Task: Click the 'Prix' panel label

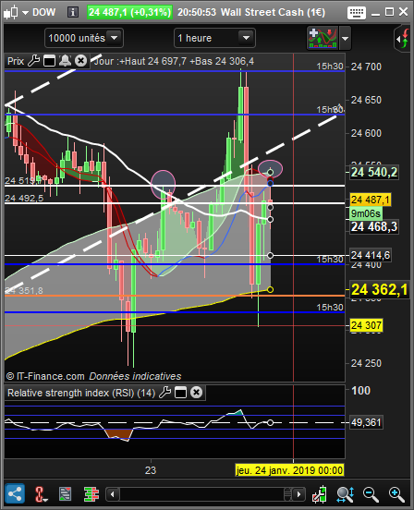Action: tap(16, 61)
